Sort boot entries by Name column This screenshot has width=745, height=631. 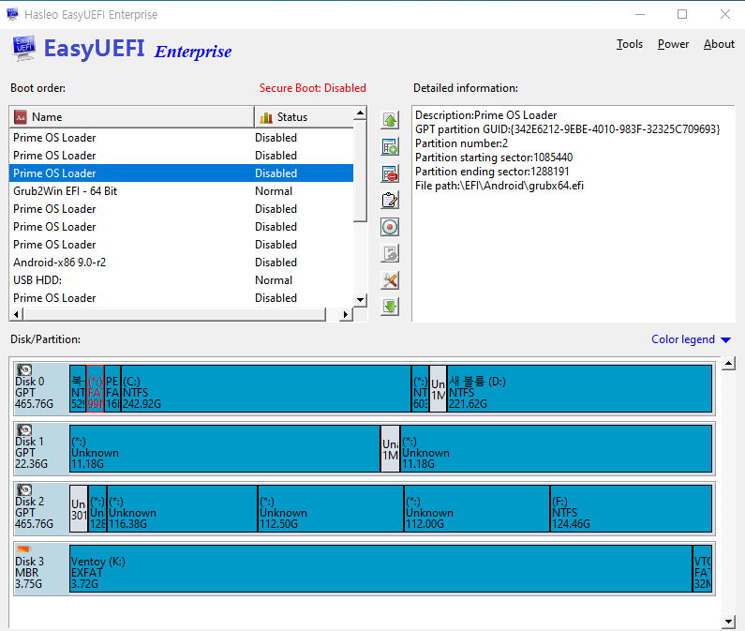[131, 117]
